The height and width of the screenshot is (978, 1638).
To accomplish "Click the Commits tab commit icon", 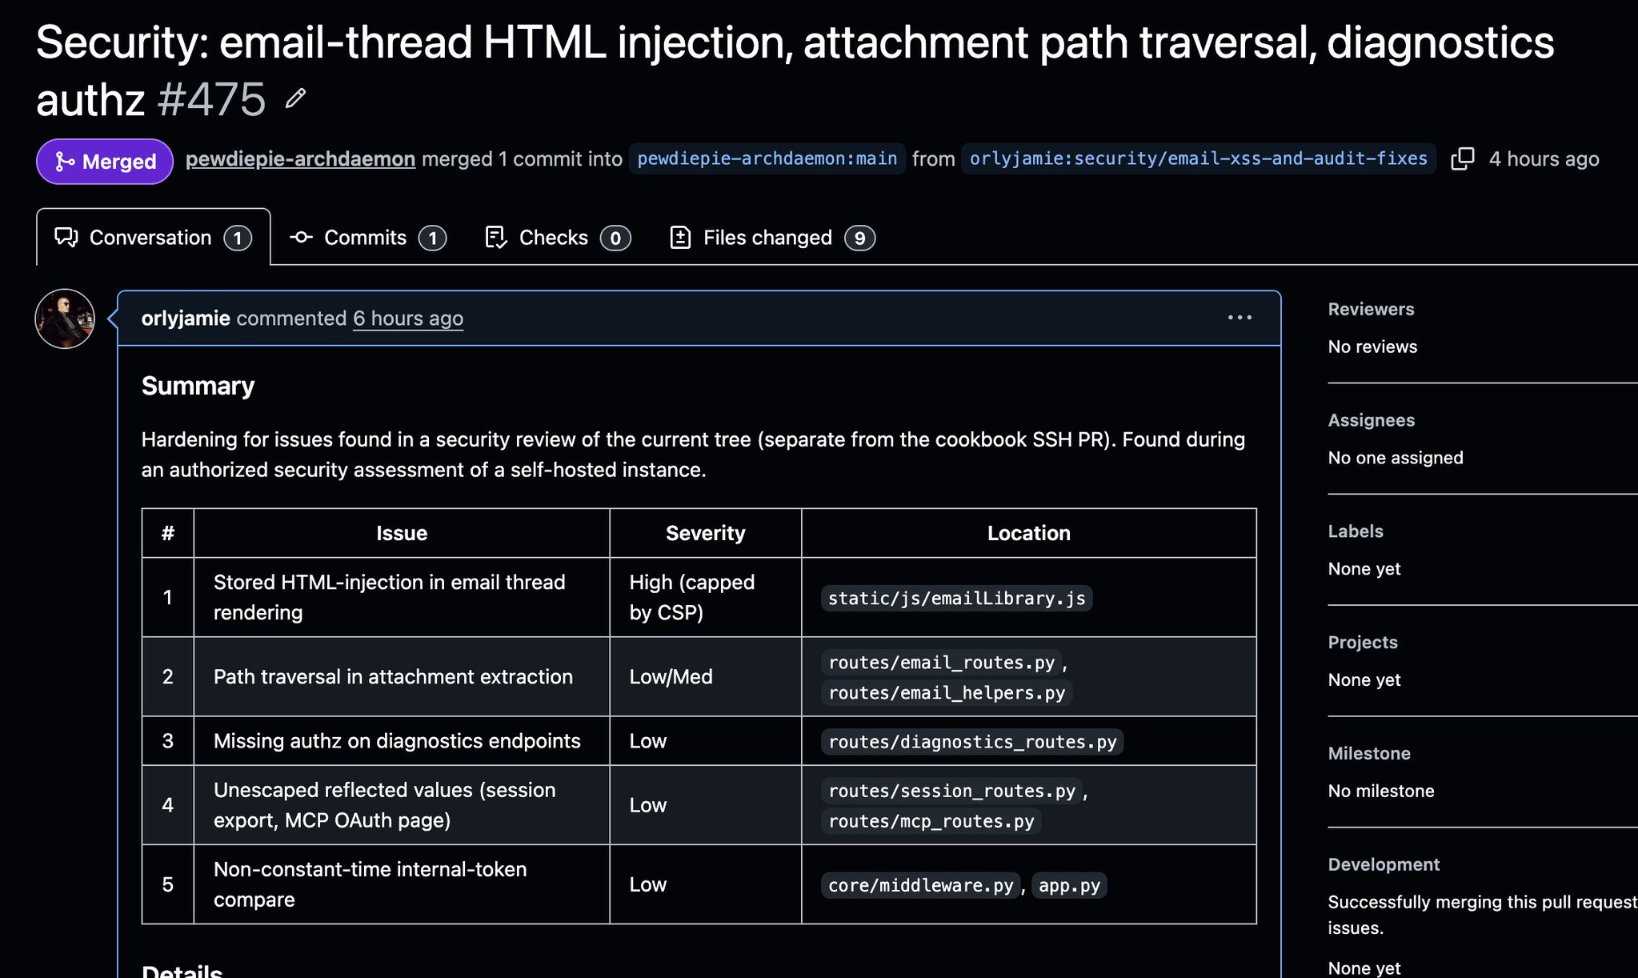I will click(x=301, y=238).
